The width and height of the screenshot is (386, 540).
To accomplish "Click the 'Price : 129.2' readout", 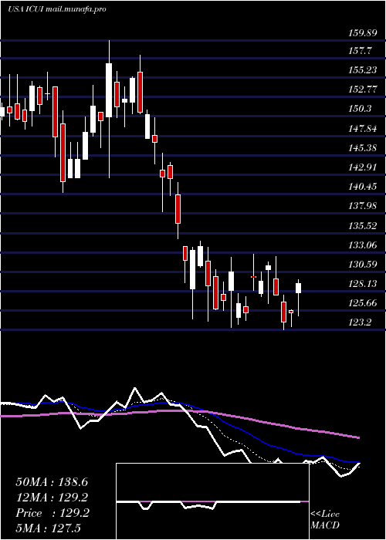I will [52, 513].
